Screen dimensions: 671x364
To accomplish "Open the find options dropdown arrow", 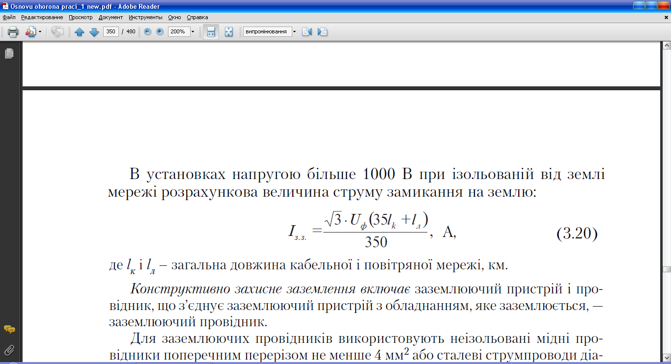I will 294,32.
